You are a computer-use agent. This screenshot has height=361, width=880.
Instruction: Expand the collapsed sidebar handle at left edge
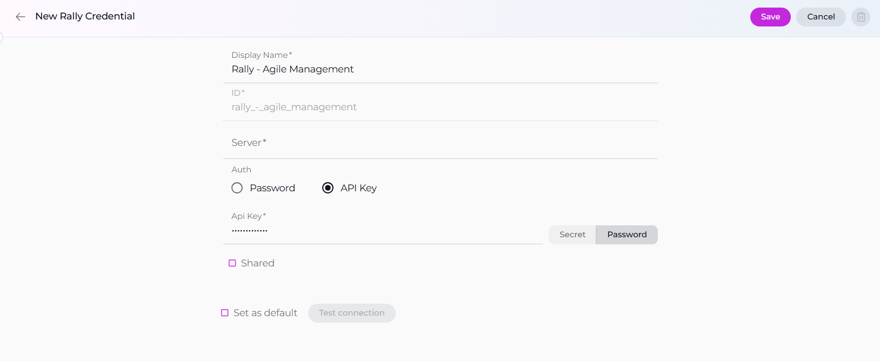(x=1, y=37)
